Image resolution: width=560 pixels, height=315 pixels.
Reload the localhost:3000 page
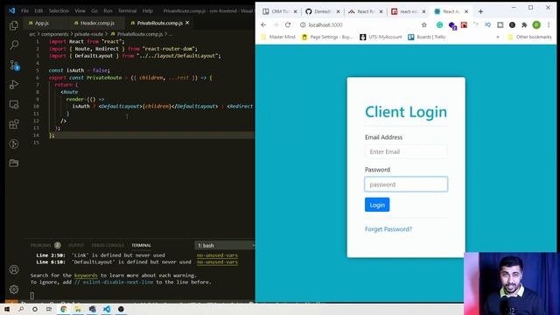click(x=288, y=25)
